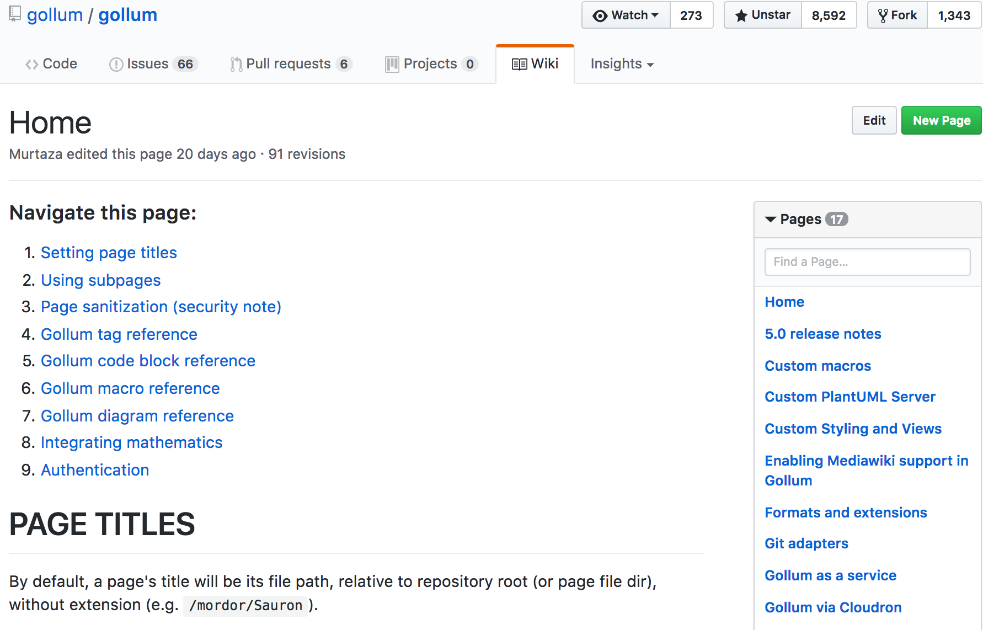Jump to Using subpages section

(100, 280)
